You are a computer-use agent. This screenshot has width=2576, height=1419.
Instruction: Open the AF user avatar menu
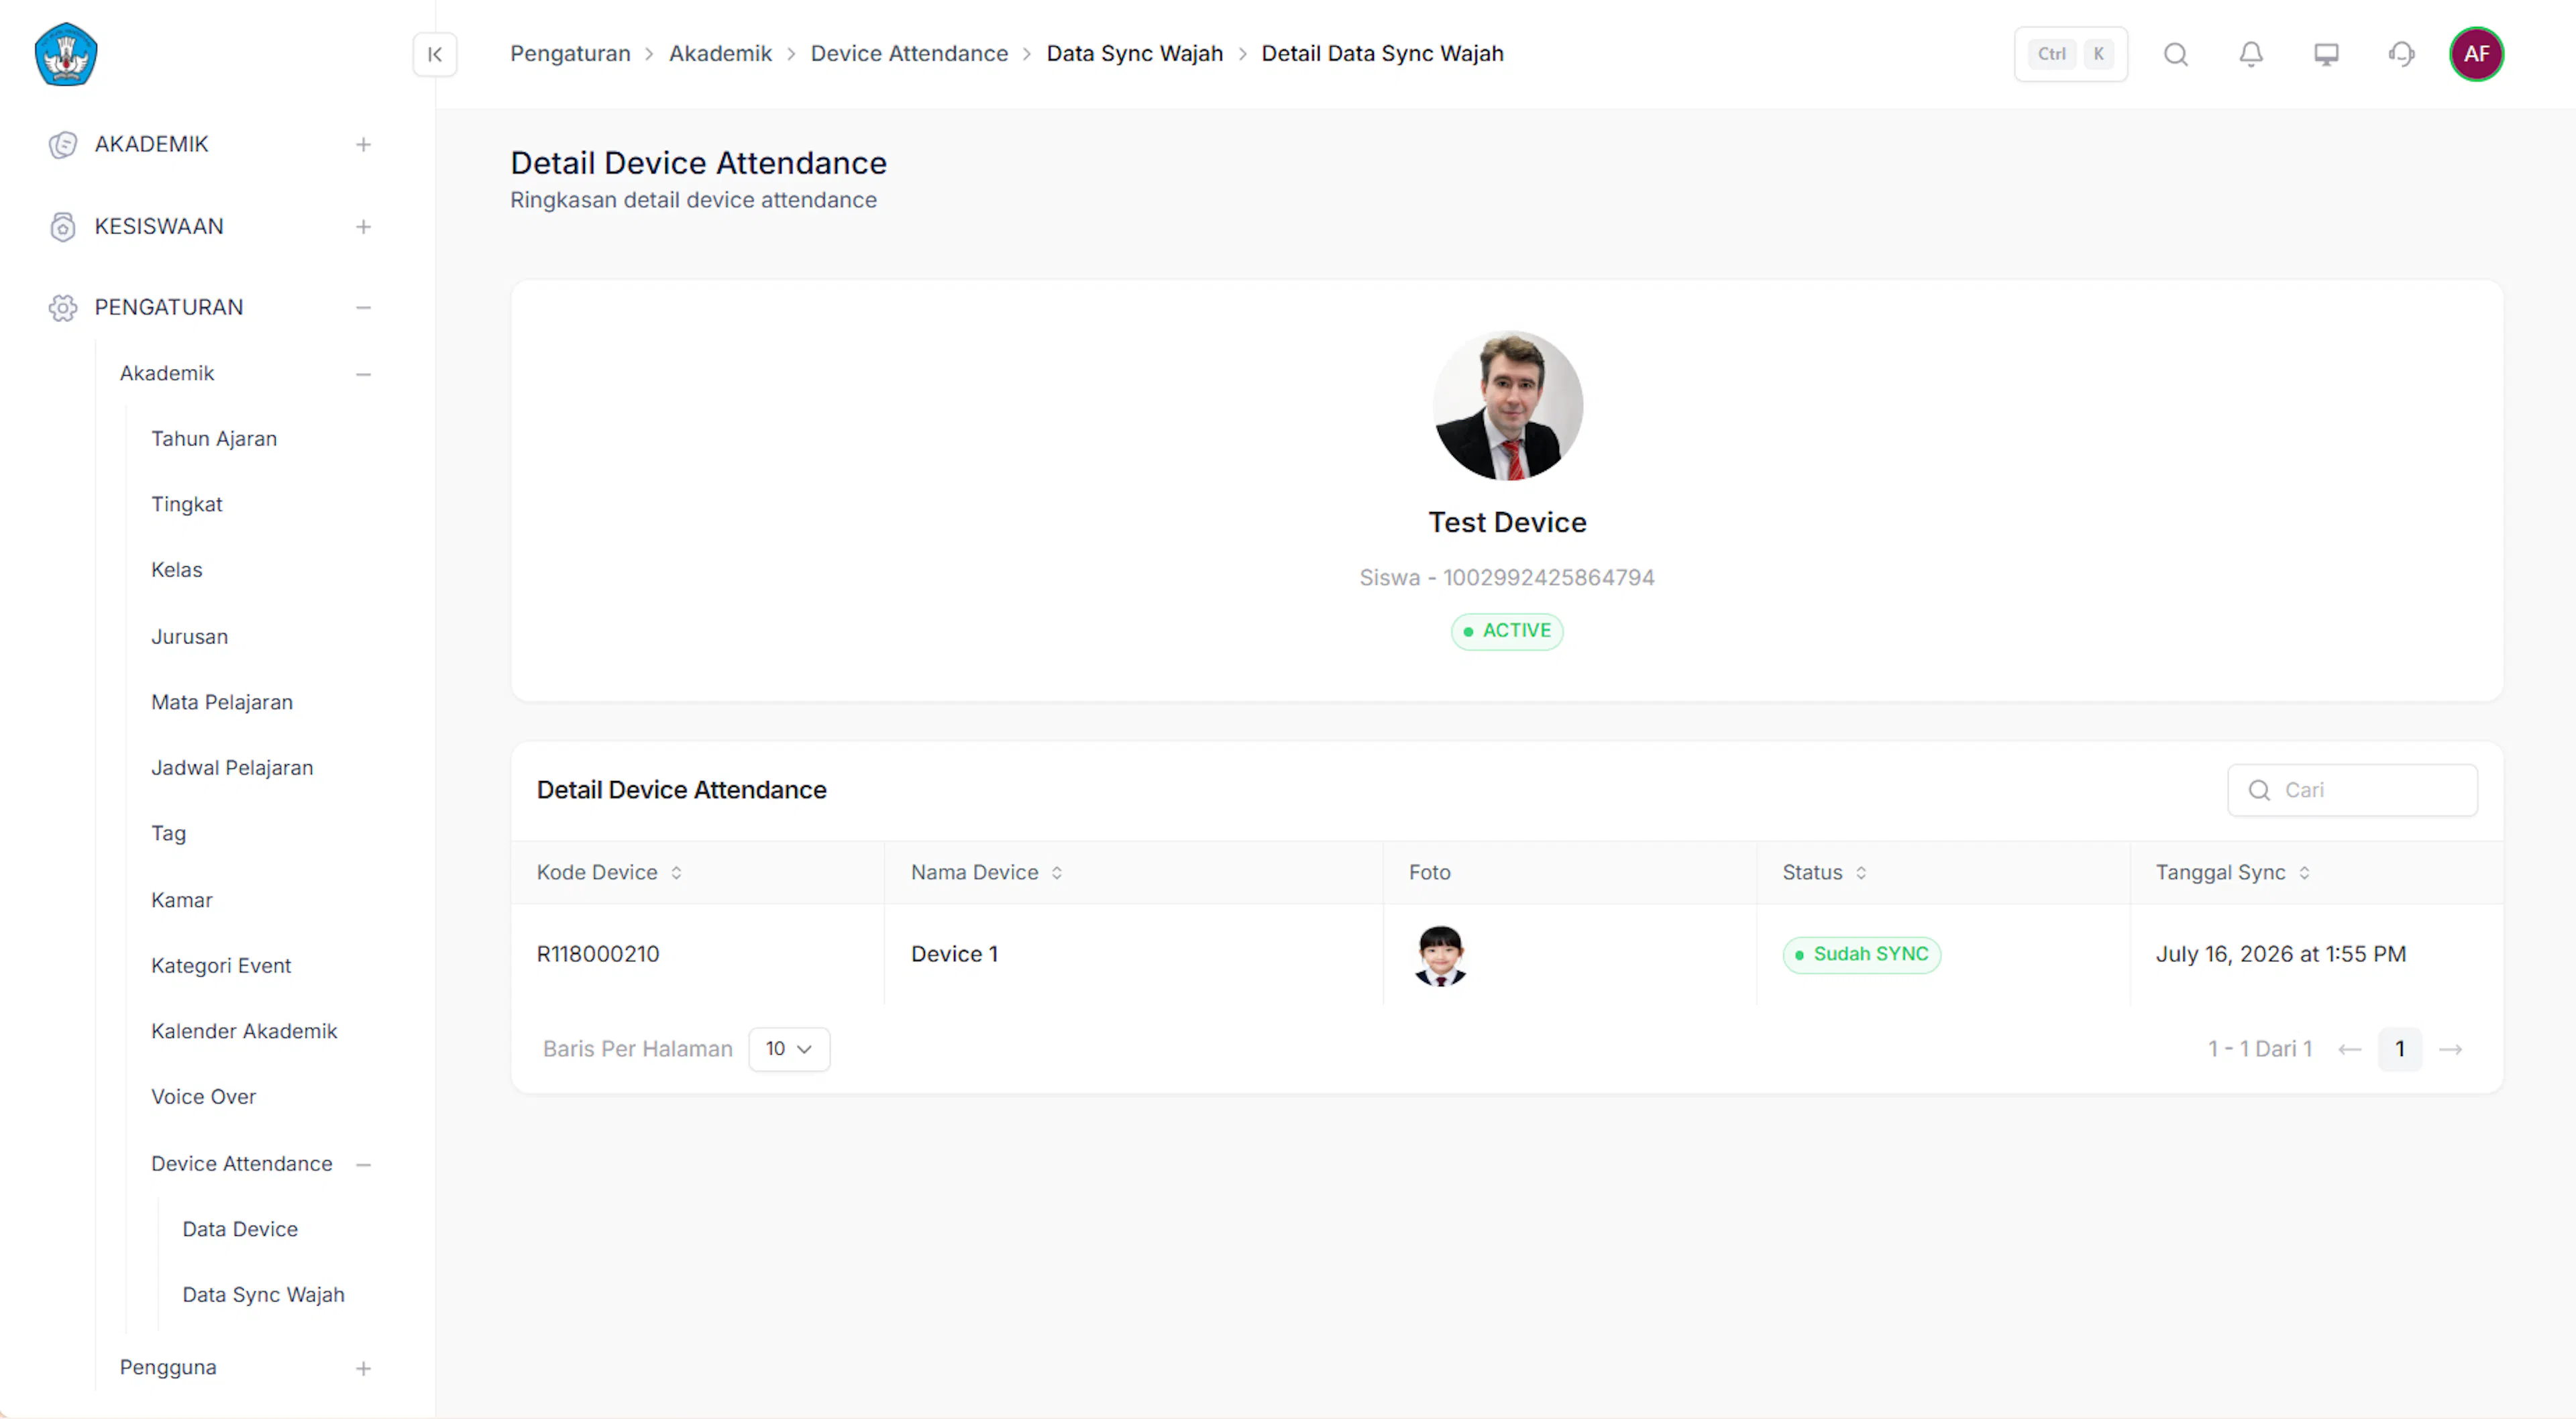2476,54
